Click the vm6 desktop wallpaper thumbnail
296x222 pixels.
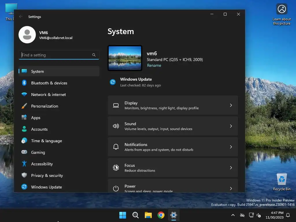coord(125,58)
